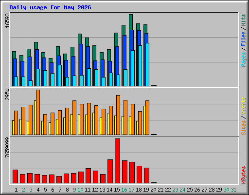
Task: Click the cyan pages bar for day 18
Action: [x=140, y=66]
